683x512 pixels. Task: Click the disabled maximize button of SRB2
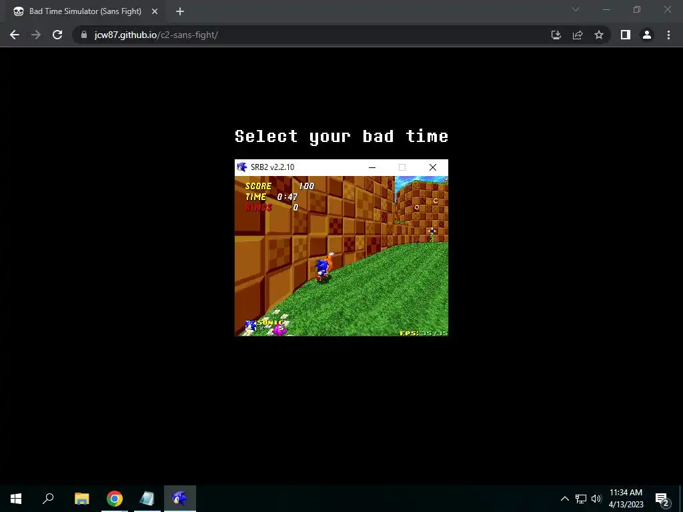402,167
